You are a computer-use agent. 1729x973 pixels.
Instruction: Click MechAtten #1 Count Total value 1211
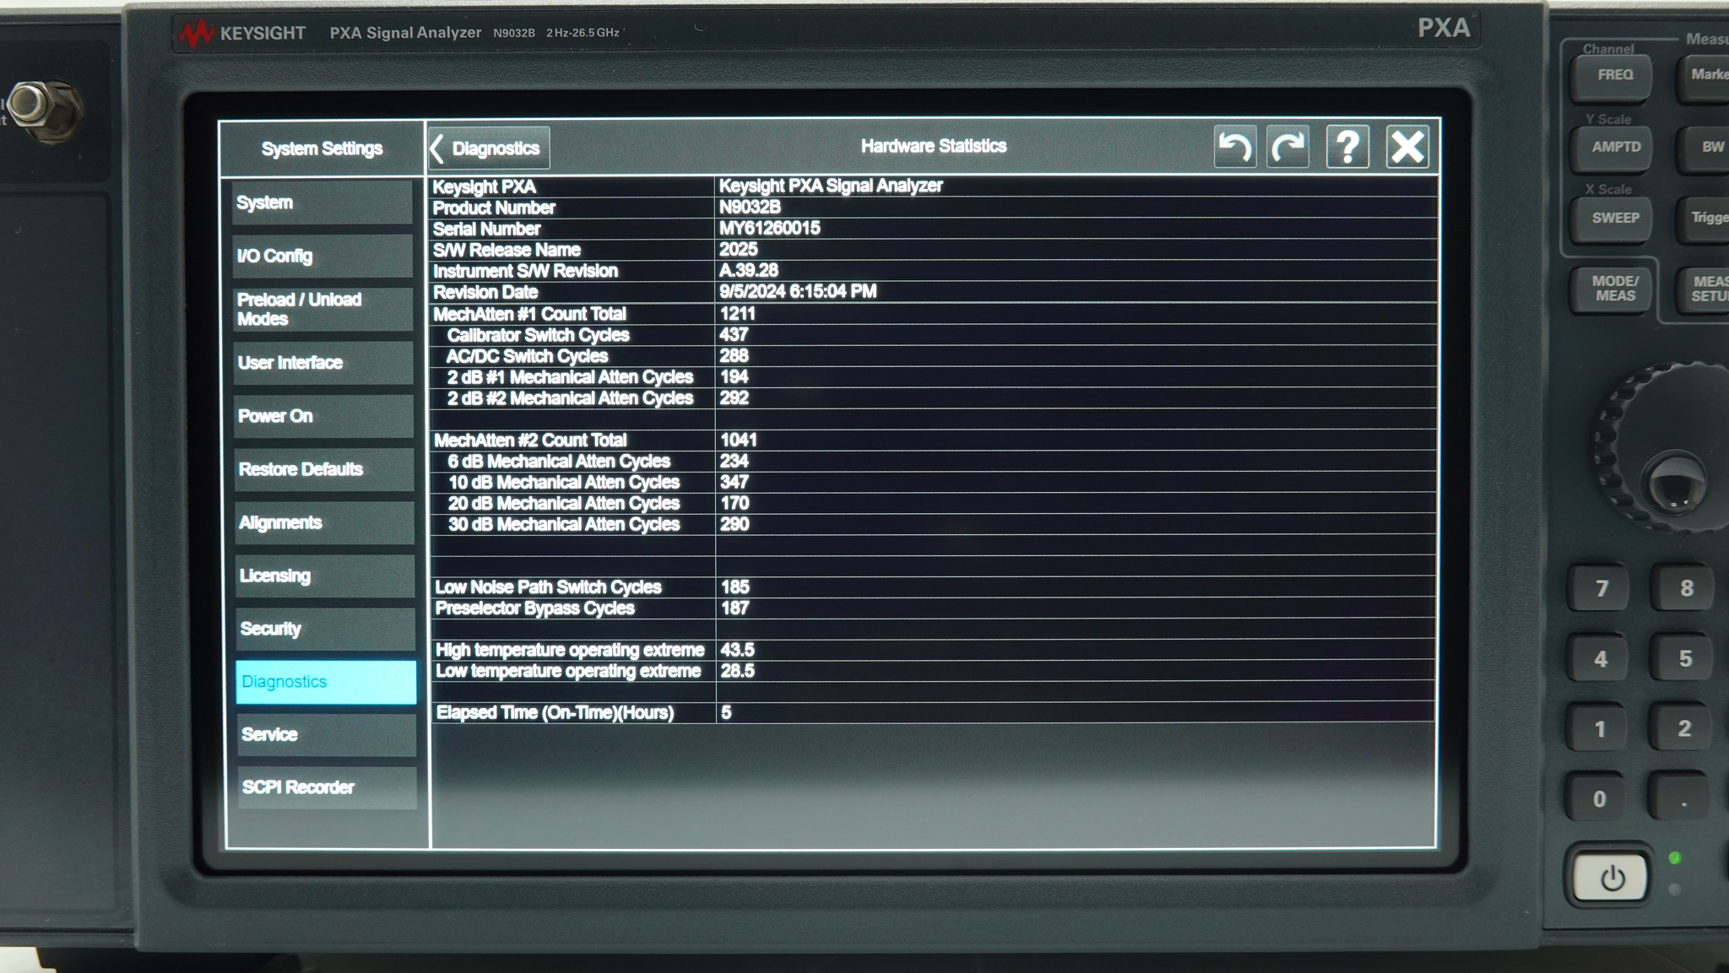[x=738, y=313]
